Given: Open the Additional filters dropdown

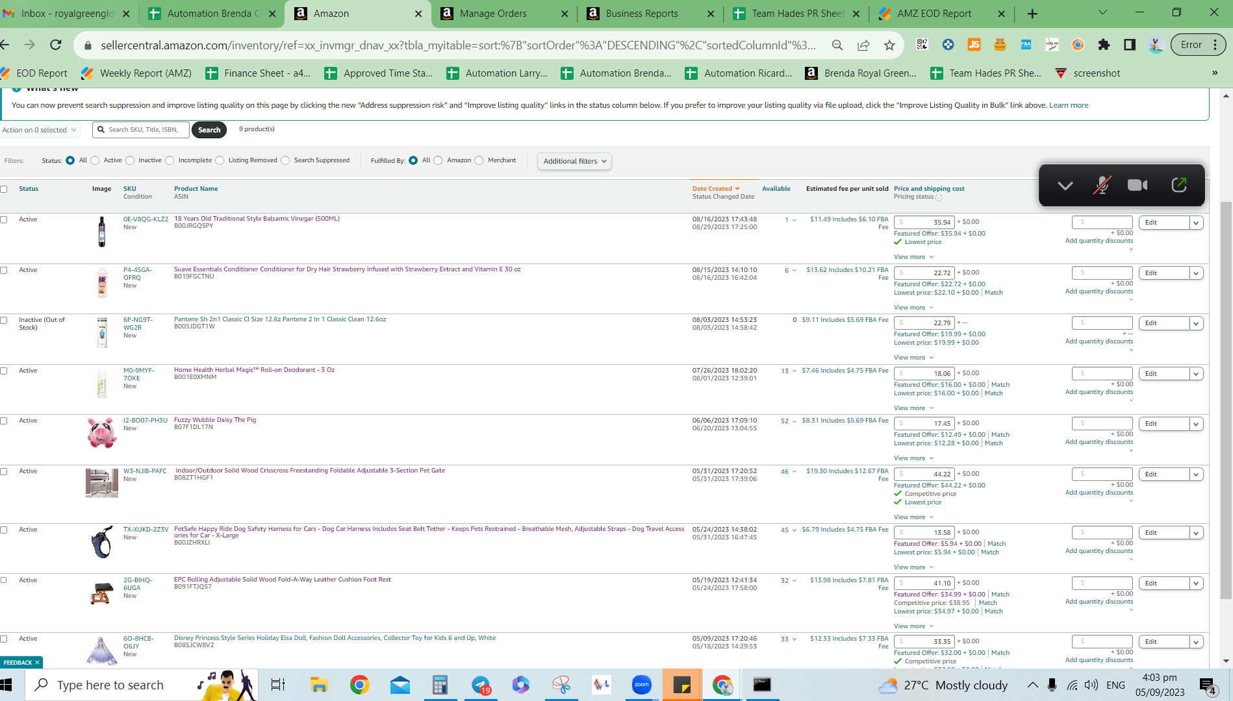Looking at the screenshot, I should 574,161.
